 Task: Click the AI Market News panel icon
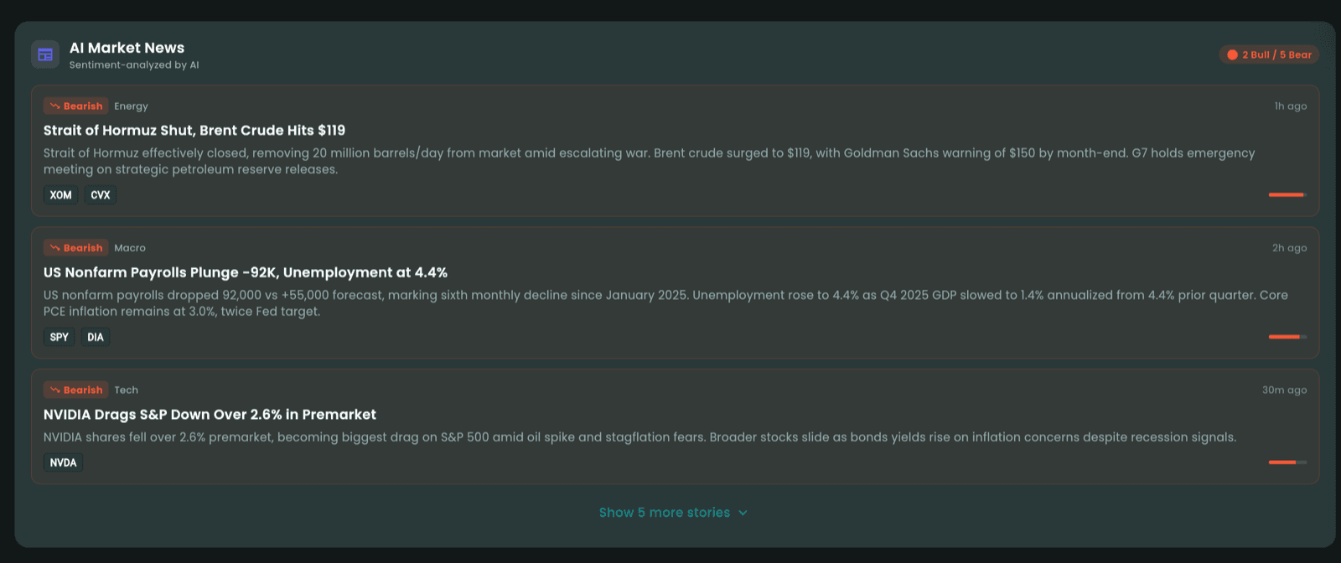click(45, 54)
